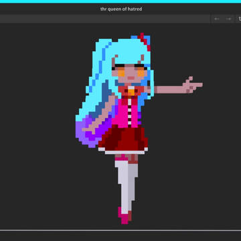
Task: Go forward with the right arrow button
Action: tap(228, 19)
